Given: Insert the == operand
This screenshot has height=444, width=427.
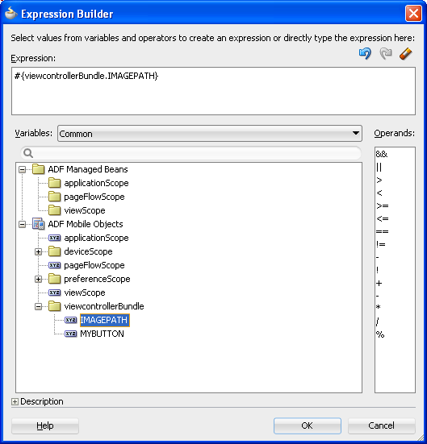Looking at the screenshot, I should coord(382,231).
